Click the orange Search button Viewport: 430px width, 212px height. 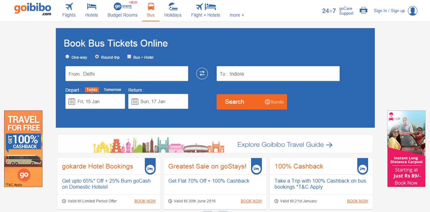[252, 102]
